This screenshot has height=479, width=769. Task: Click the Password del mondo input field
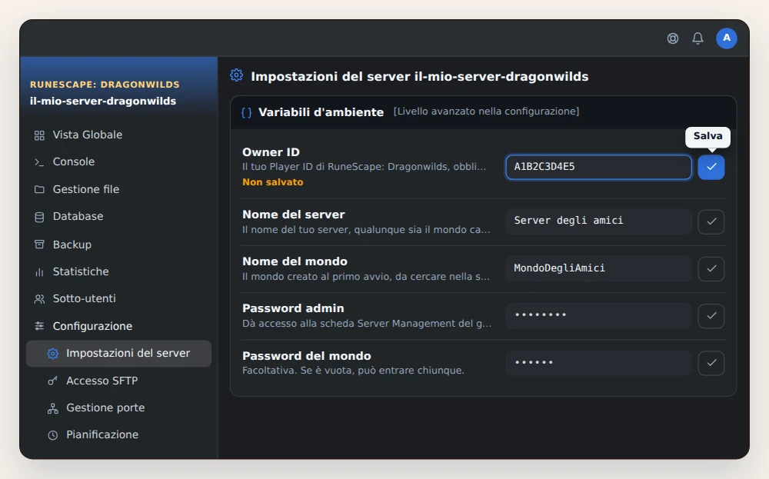pos(598,363)
